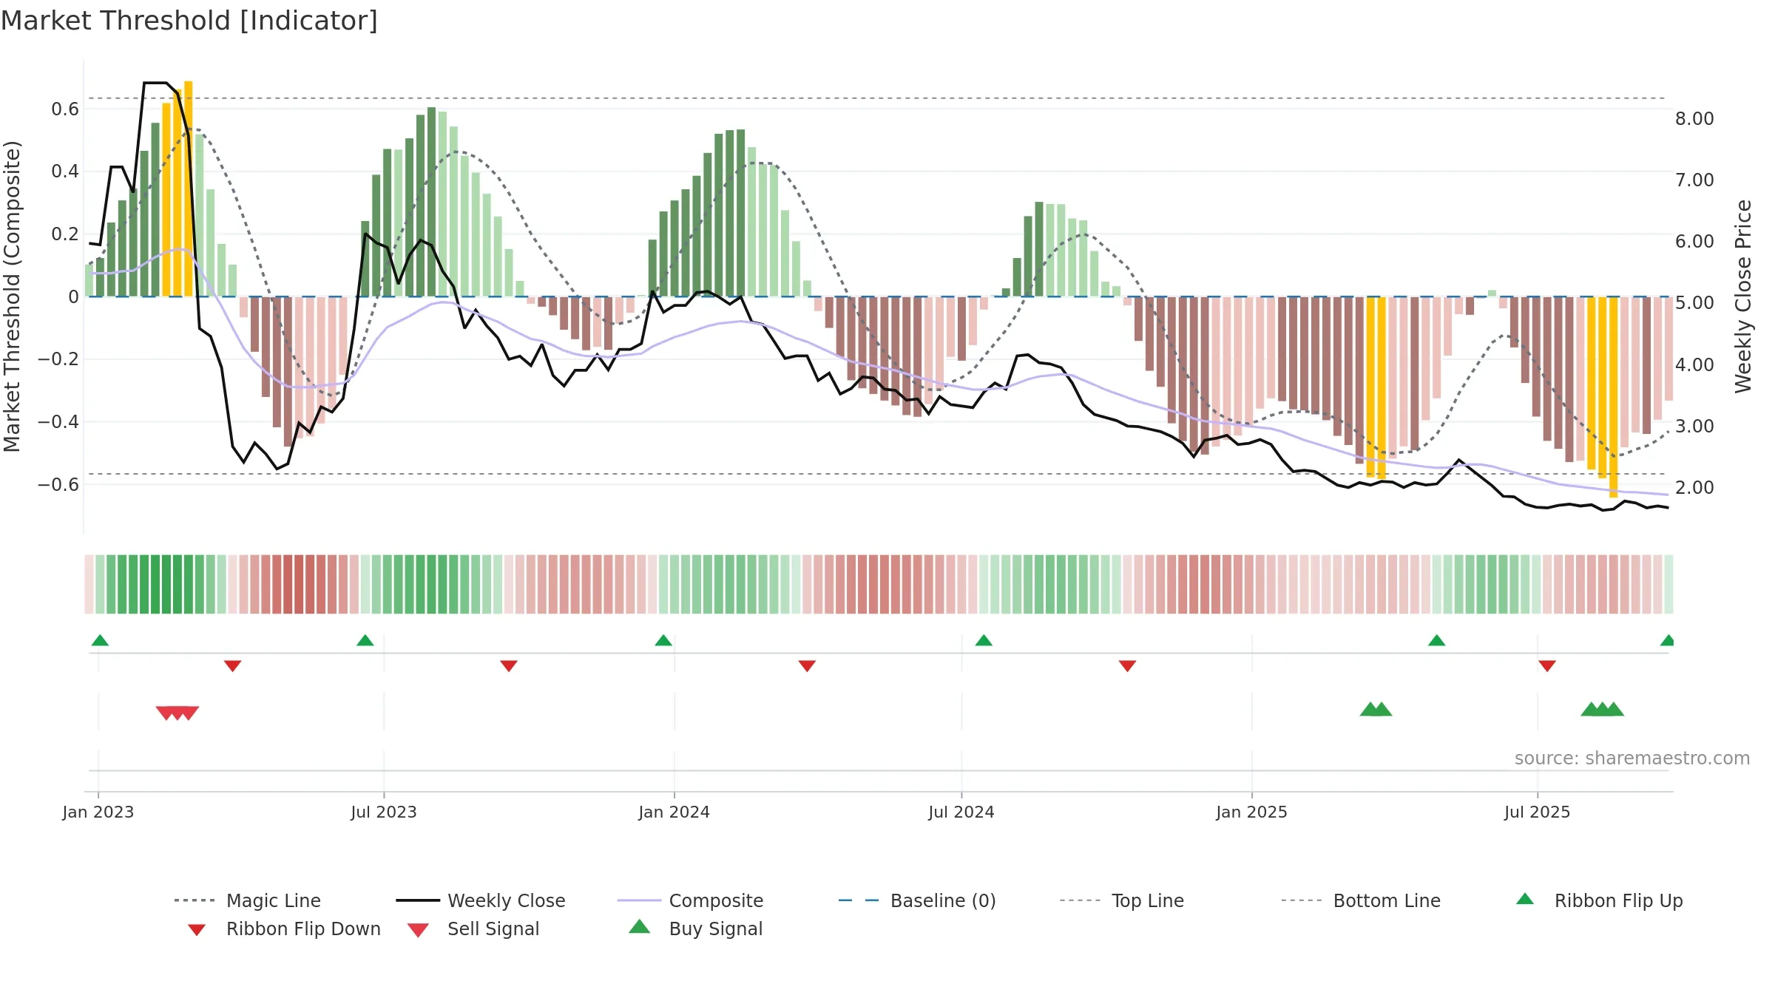Click the 0 baseline left axis tick label
Screen dimensions: 1775x998
[x=73, y=297]
